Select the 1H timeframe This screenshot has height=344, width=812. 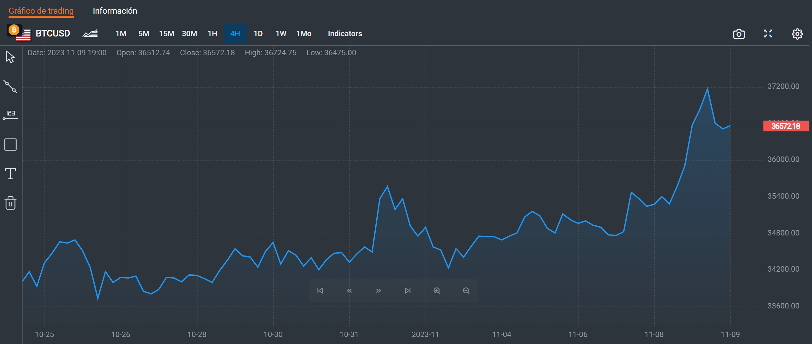tap(212, 34)
